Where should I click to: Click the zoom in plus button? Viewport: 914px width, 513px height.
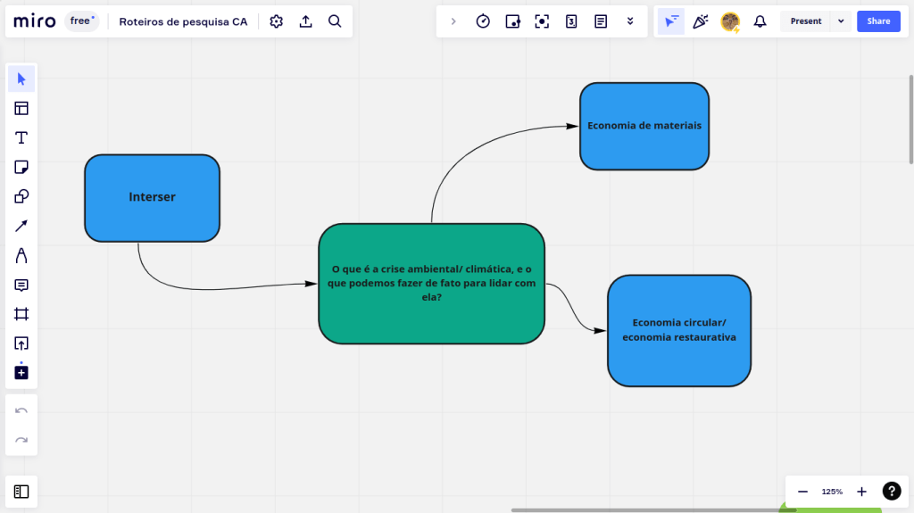[x=861, y=492]
